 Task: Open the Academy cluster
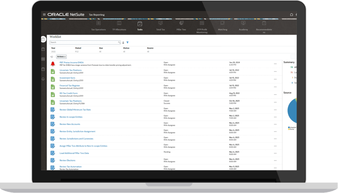pos(243,26)
